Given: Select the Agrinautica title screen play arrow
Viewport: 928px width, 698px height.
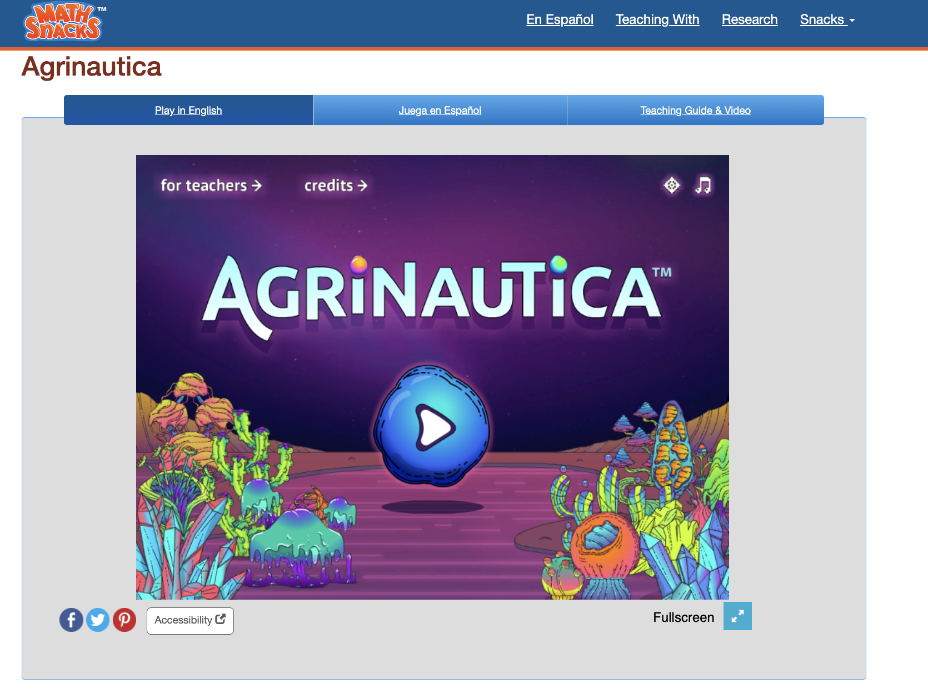Looking at the screenshot, I should coord(433,428).
